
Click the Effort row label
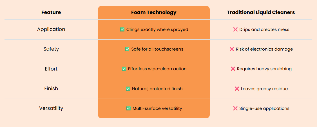[51, 69]
